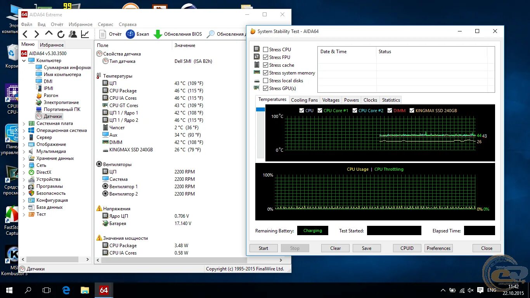Click Обновления BIOS toolbar button
The image size is (530, 298).
coord(178,34)
